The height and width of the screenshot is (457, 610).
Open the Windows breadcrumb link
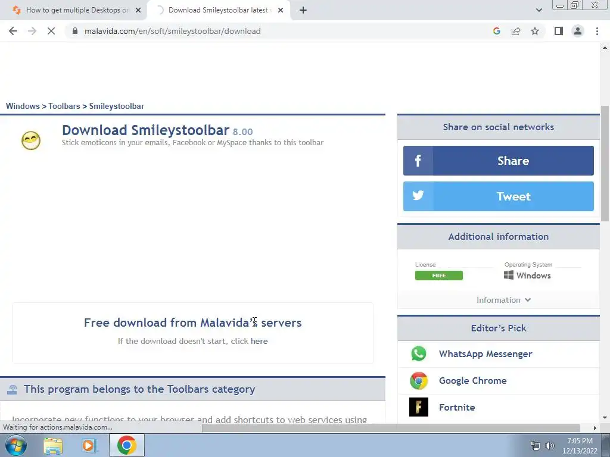tap(23, 106)
